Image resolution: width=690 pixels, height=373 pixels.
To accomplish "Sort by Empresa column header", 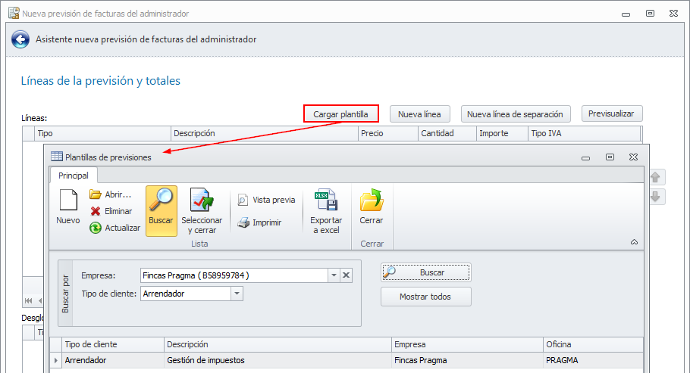I will 467,344.
